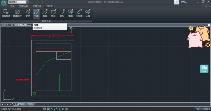Select the 矩形 rectangle annotation tool

(x=53, y=13)
